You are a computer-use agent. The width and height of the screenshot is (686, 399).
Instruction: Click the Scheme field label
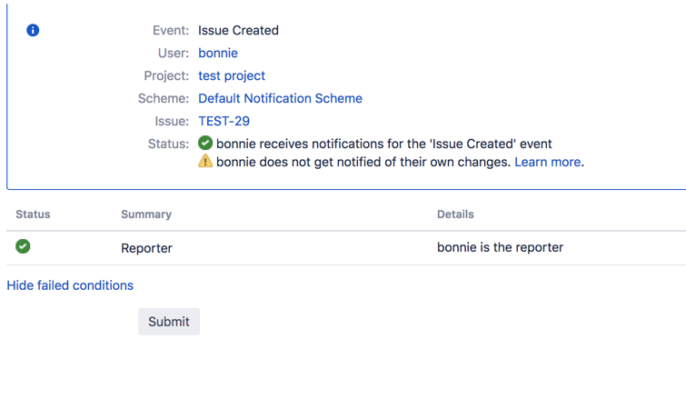tap(164, 98)
